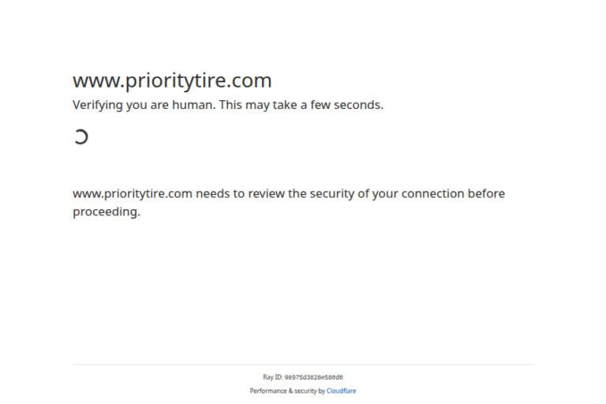This screenshot has height=404, width=606.
Task: Click the word "human" in subtitle
Action: 194,105
